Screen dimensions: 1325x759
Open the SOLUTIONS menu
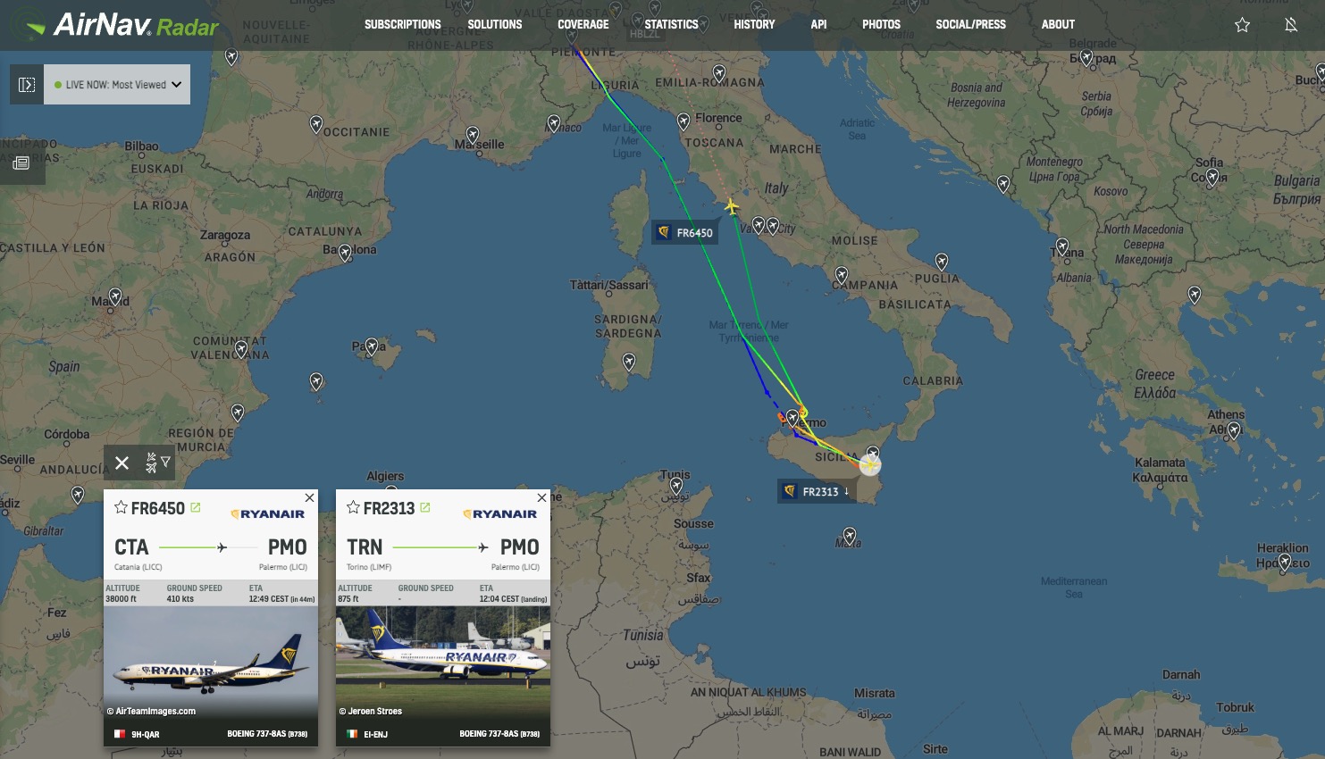pyautogui.click(x=495, y=24)
